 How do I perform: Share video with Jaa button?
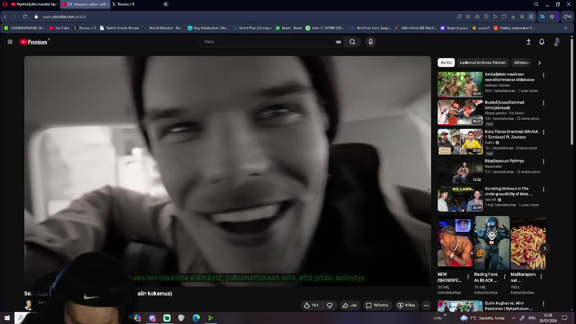(x=349, y=306)
